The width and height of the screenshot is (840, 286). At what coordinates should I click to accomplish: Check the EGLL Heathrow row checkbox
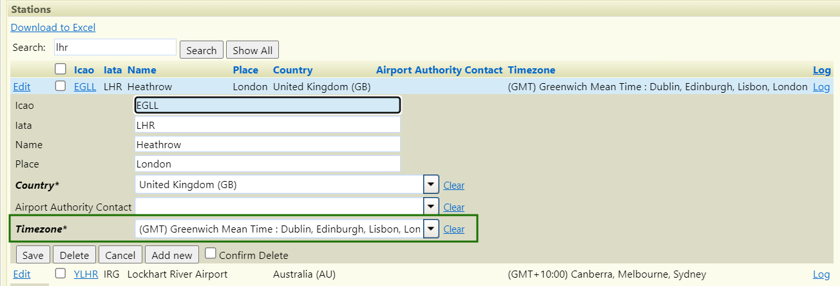(61, 86)
